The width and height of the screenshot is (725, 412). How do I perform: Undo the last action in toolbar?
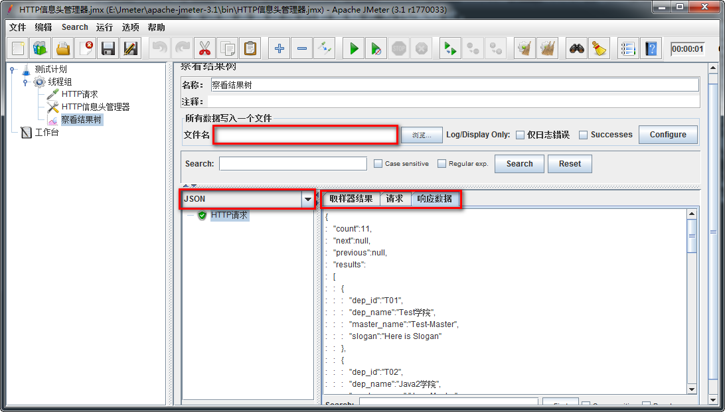coord(159,48)
